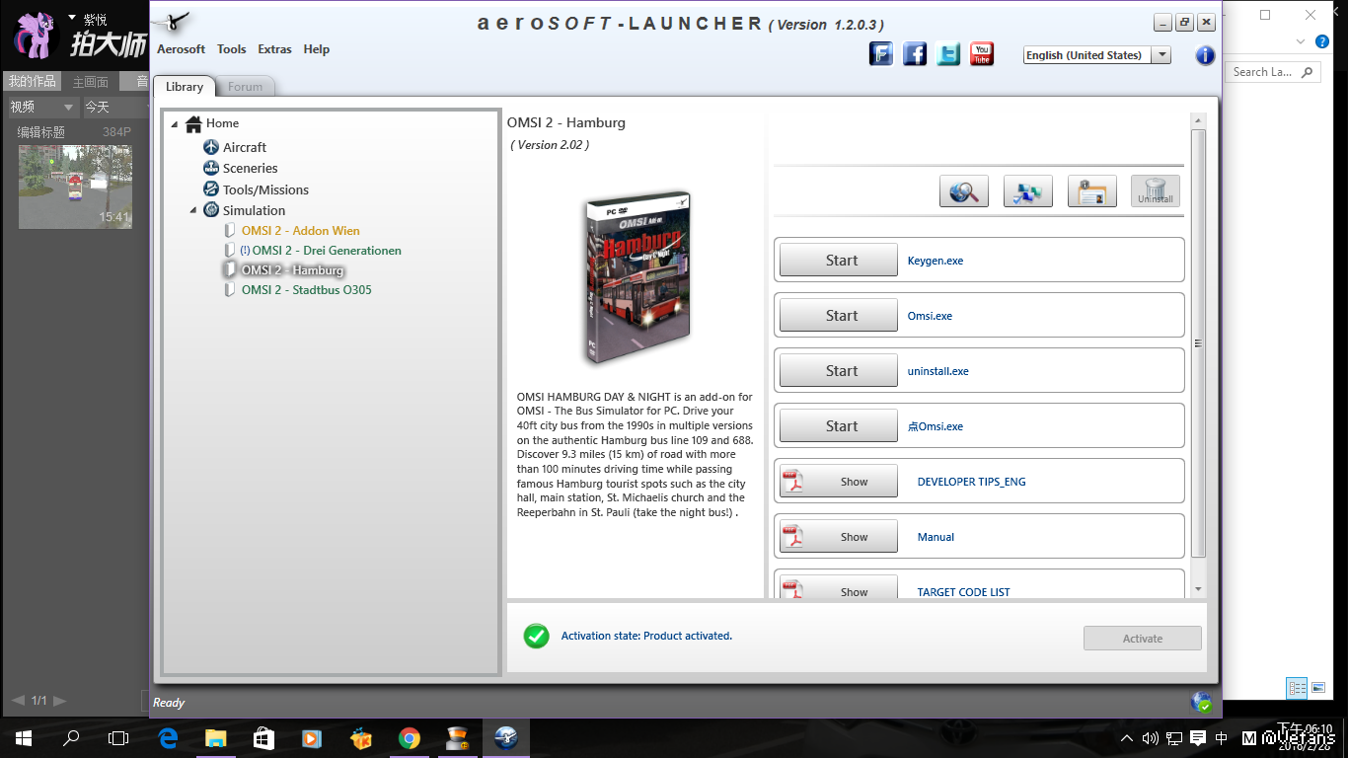The image size is (1348, 758).
Task: Open the Aerosoft menu
Action: (182, 49)
